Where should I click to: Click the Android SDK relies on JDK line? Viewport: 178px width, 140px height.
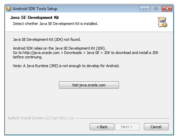(x=59, y=48)
